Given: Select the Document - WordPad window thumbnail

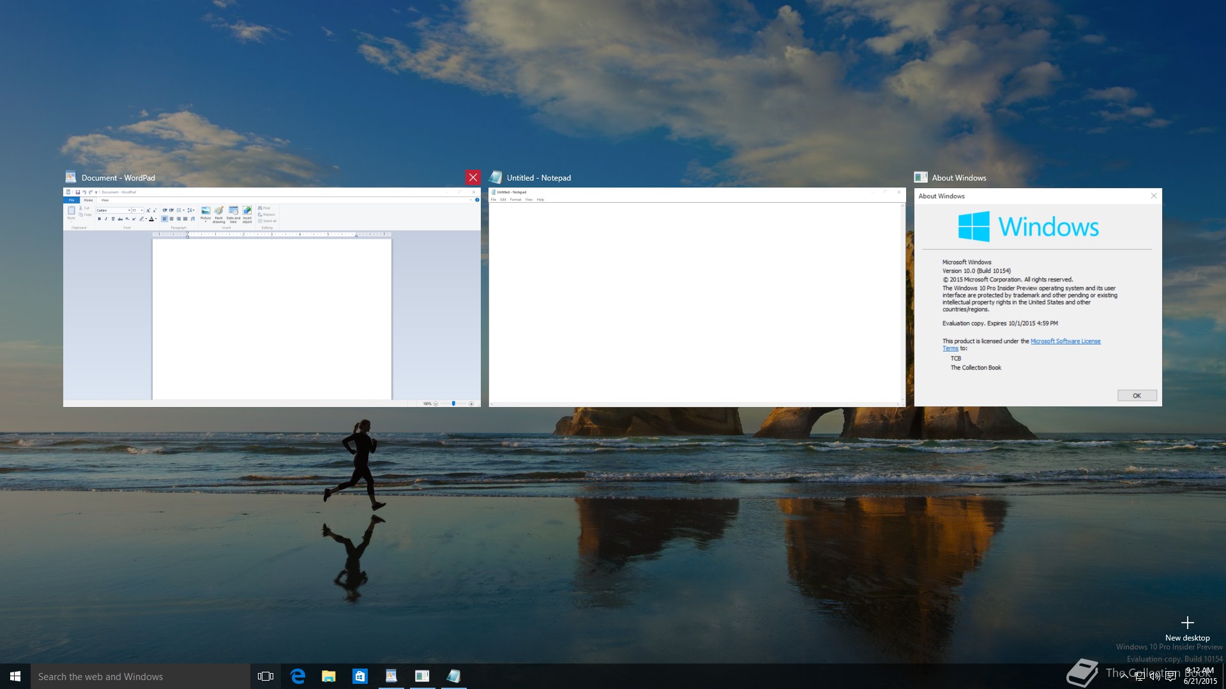Looking at the screenshot, I should [x=271, y=297].
